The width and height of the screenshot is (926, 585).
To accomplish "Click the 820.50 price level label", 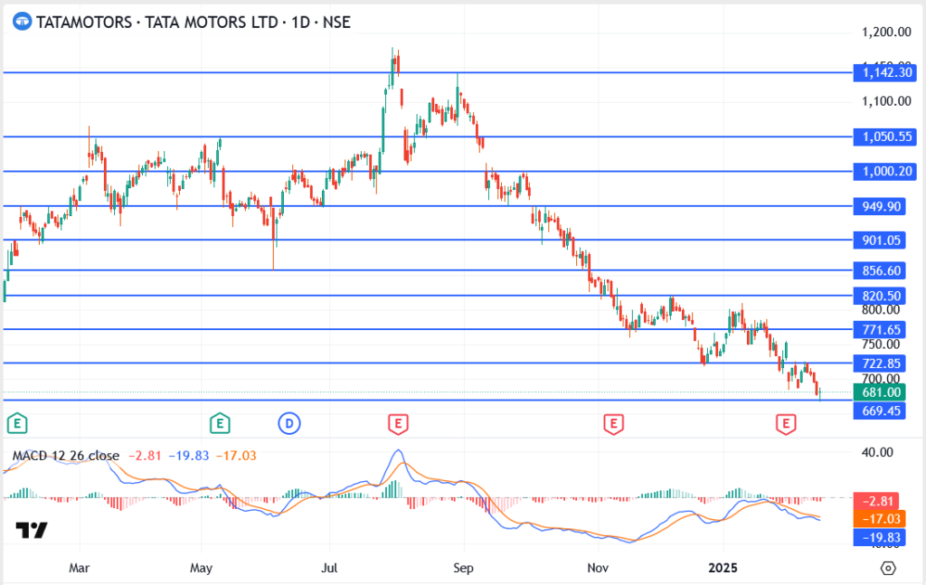I will pyautogui.click(x=882, y=296).
